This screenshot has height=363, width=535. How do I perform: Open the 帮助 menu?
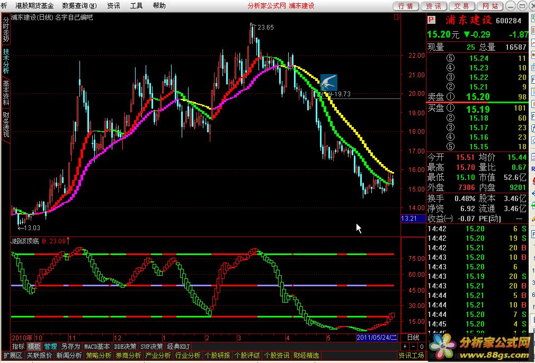(x=159, y=6)
